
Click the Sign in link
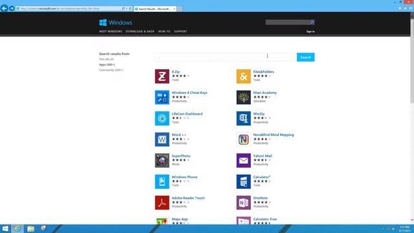click(310, 32)
